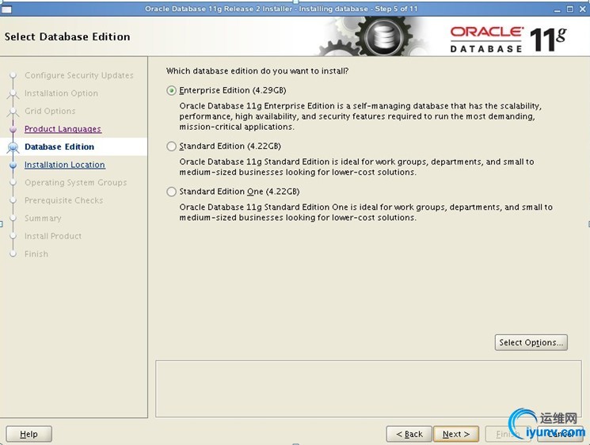Open installer Help
The image size is (590, 445).
(x=29, y=434)
